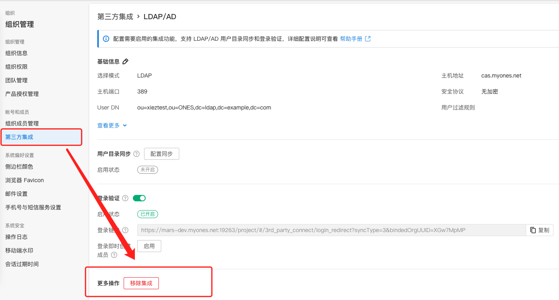Click the User DN value text
The width and height of the screenshot is (559, 300).
coord(204,107)
